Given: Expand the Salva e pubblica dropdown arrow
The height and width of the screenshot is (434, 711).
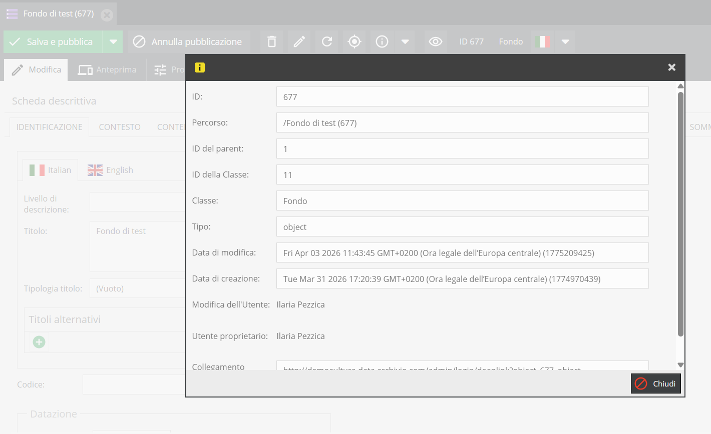Looking at the screenshot, I should pyautogui.click(x=113, y=42).
